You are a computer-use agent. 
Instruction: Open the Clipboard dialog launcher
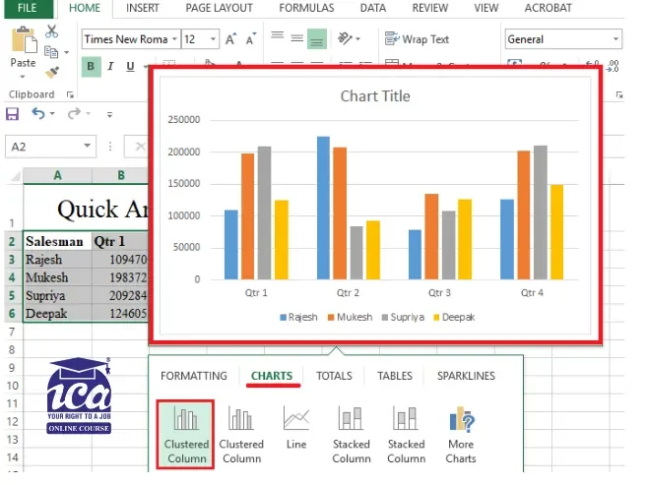[70, 94]
